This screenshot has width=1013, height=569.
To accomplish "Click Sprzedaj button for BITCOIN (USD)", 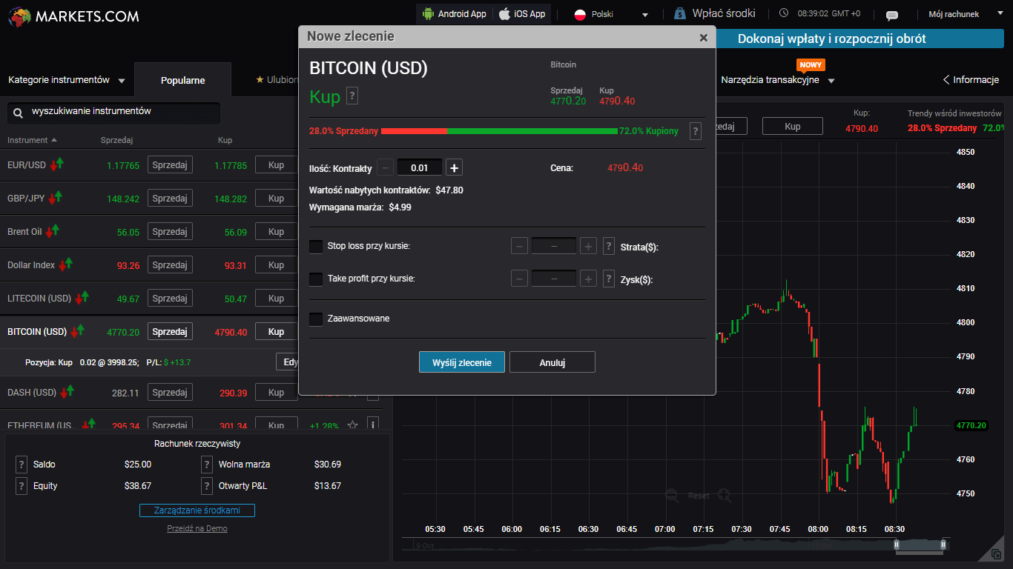I will click(170, 332).
